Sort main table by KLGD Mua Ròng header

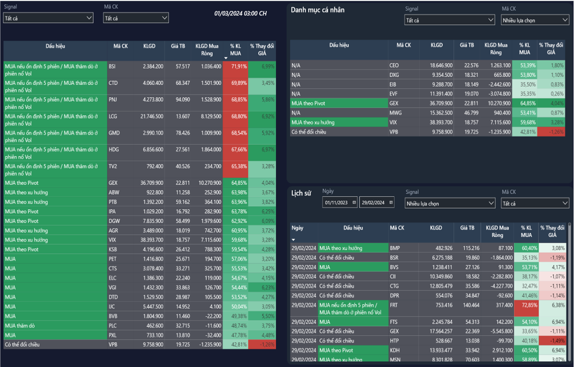(x=208, y=49)
